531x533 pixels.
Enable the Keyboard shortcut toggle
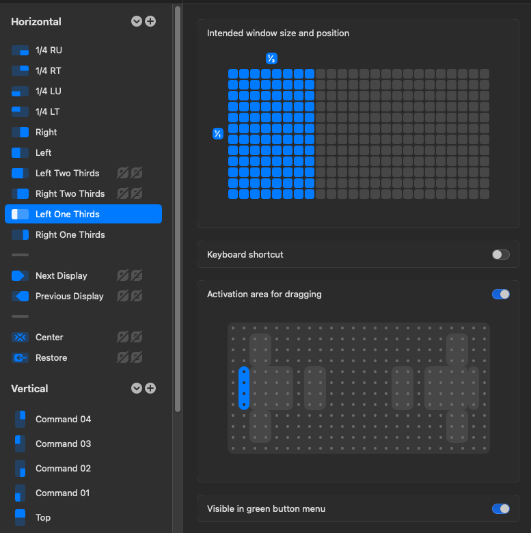(500, 255)
